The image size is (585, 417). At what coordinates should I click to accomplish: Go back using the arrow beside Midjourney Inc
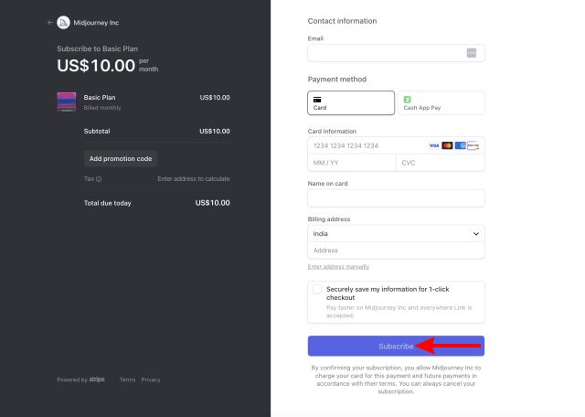[x=49, y=22]
